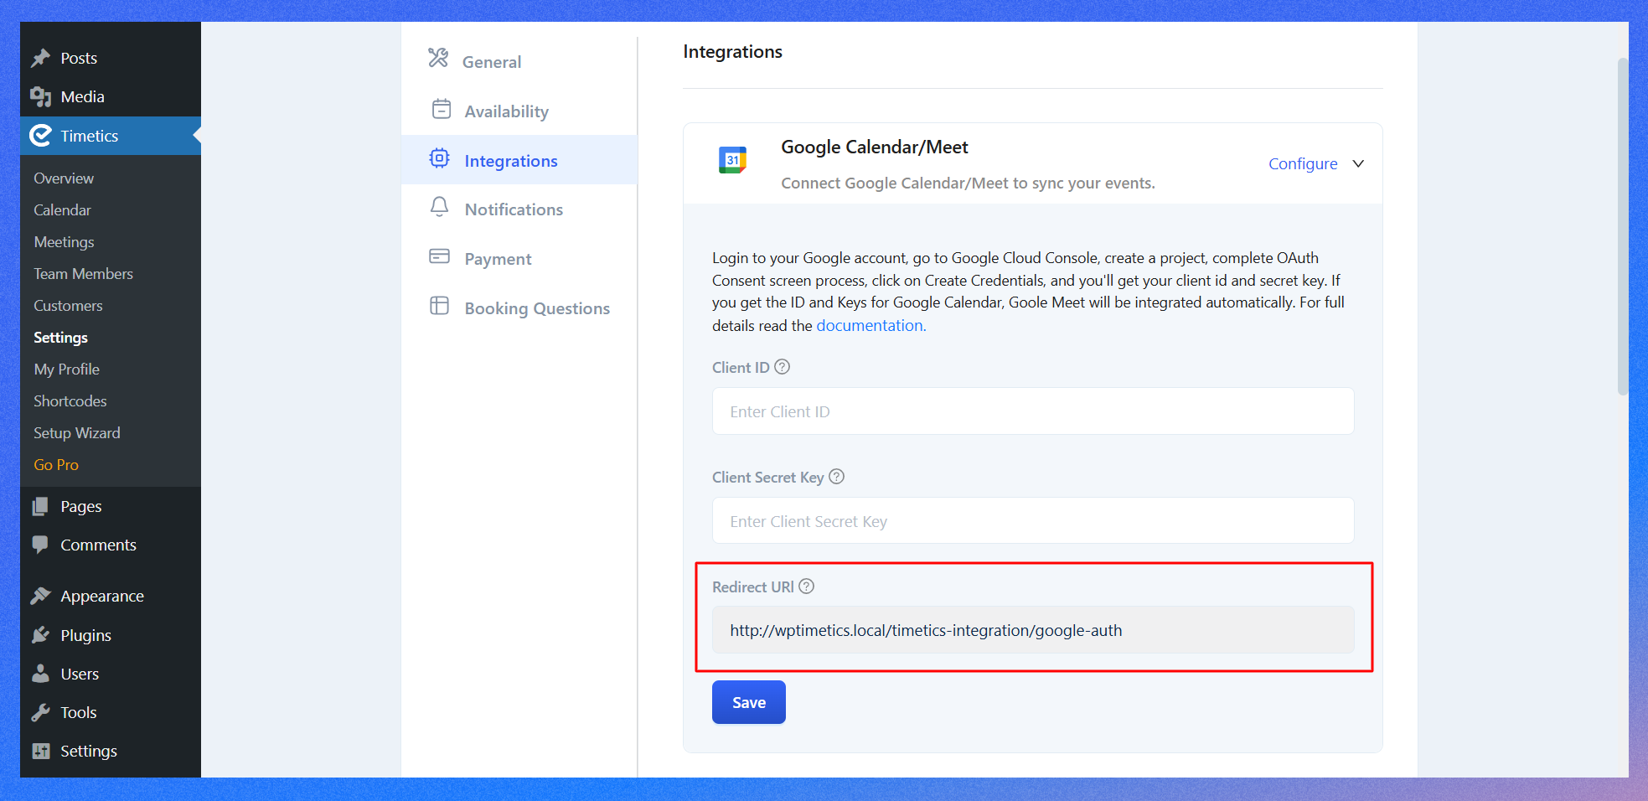Open the Booking Questions tab
Viewport: 1648px width, 801px height.
pos(519,308)
